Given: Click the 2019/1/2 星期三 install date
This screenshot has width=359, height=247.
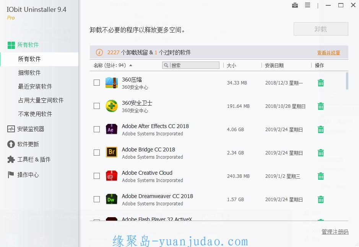Looking at the screenshot, I should (283, 176).
